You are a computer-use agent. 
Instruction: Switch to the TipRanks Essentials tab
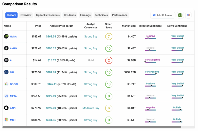coord(47,15)
